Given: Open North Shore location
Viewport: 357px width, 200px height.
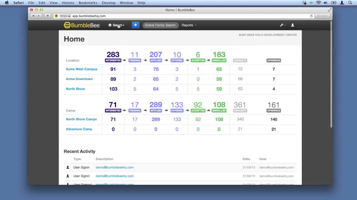Looking at the screenshot, I should click(x=75, y=89).
